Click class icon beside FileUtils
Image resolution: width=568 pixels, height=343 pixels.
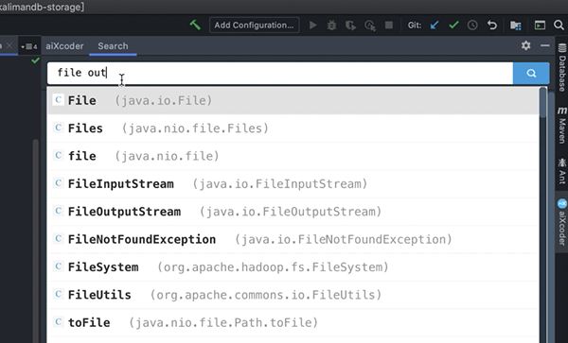58,294
